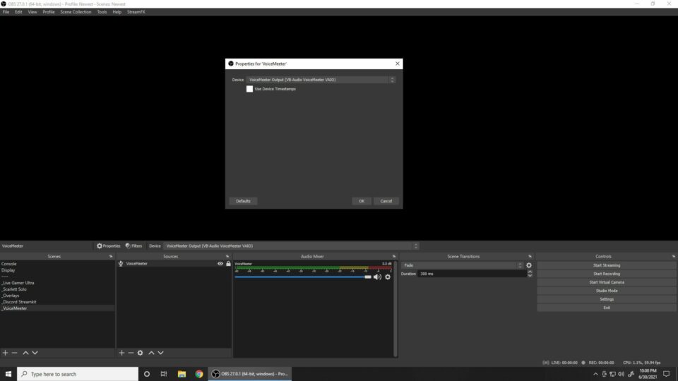Open Properties from the source toolbar
The width and height of the screenshot is (678, 381).
point(109,246)
